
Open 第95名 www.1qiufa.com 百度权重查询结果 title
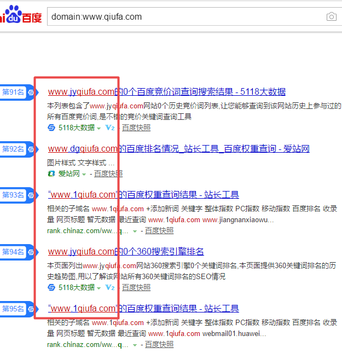(x=143, y=309)
